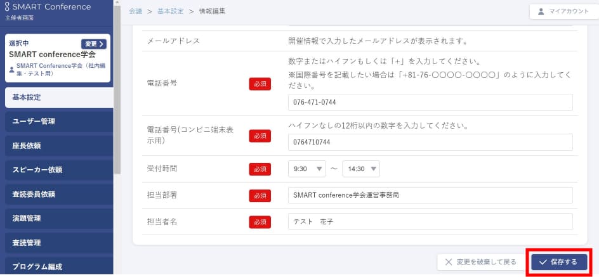599x277 pixels.
Task: Open 演題管理 in side menu
Action: tap(58, 218)
